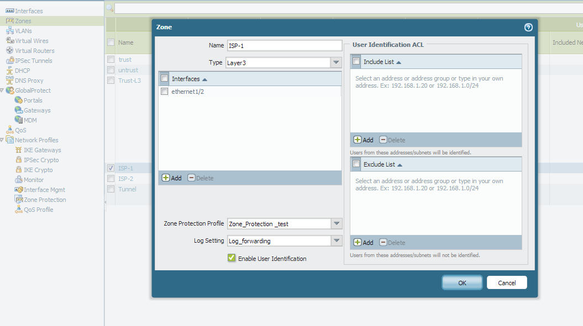The width and height of the screenshot is (583, 326).
Task: Open IKE Crypto lock icon
Action: click(x=19, y=170)
